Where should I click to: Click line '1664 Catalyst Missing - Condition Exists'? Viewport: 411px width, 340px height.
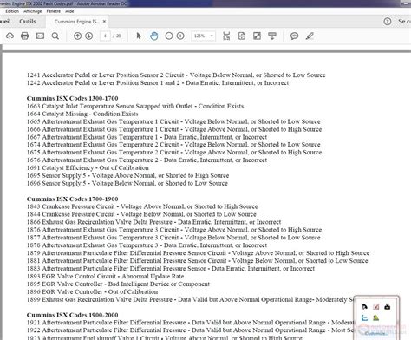tap(82, 114)
